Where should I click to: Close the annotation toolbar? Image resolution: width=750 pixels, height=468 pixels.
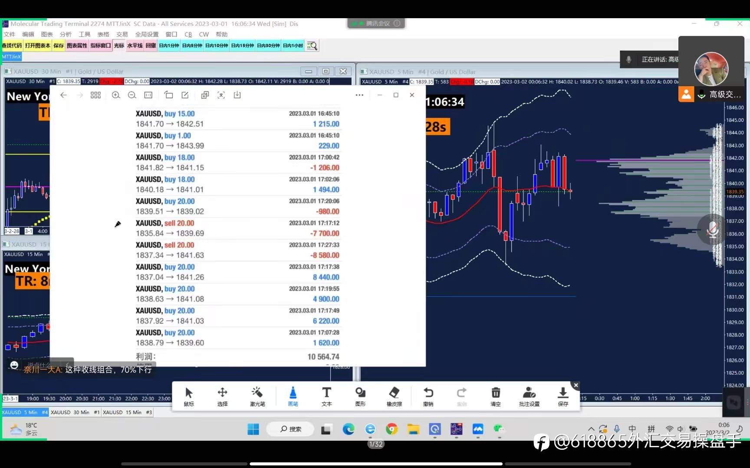click(x=576, y=385)
